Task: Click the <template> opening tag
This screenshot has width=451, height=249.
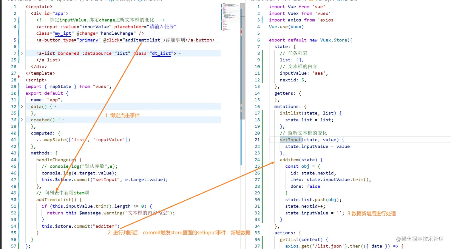Action: click(39, 7)
